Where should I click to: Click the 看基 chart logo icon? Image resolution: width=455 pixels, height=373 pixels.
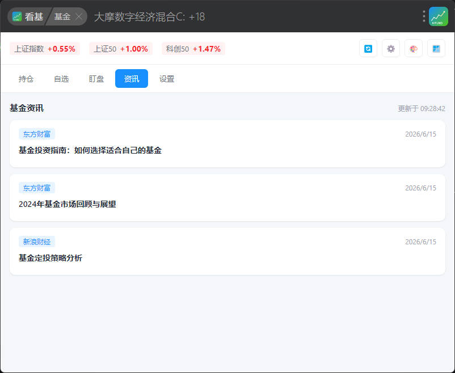[x=17, y=16]
